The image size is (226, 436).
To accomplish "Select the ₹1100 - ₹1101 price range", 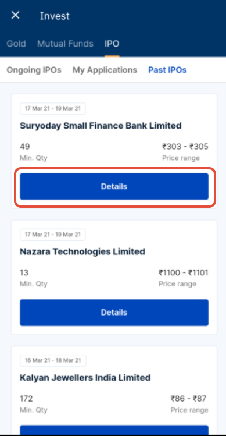I will click(x=184, y=272).
